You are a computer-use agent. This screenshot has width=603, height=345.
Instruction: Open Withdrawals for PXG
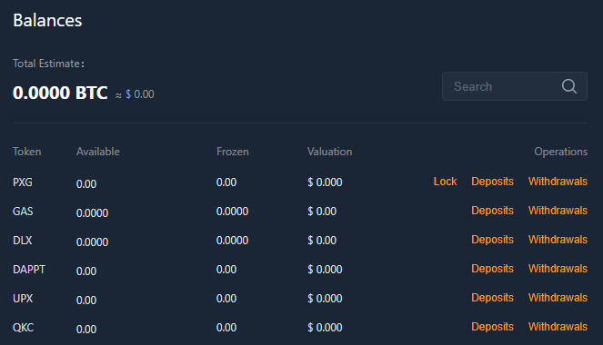tap(558, 182)
